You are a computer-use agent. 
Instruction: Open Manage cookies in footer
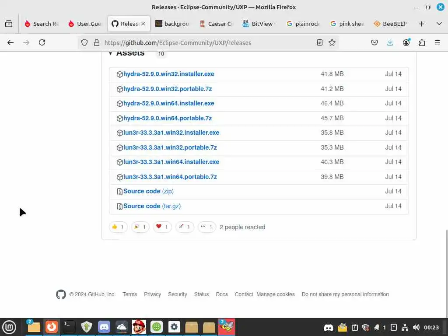point(276,294)
